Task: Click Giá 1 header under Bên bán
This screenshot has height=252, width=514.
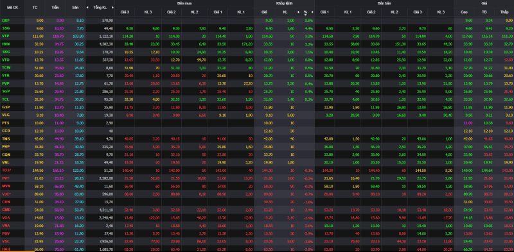Action: (324, 12)
